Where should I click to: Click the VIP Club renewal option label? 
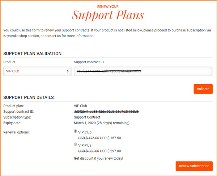[x=85, y=132]
